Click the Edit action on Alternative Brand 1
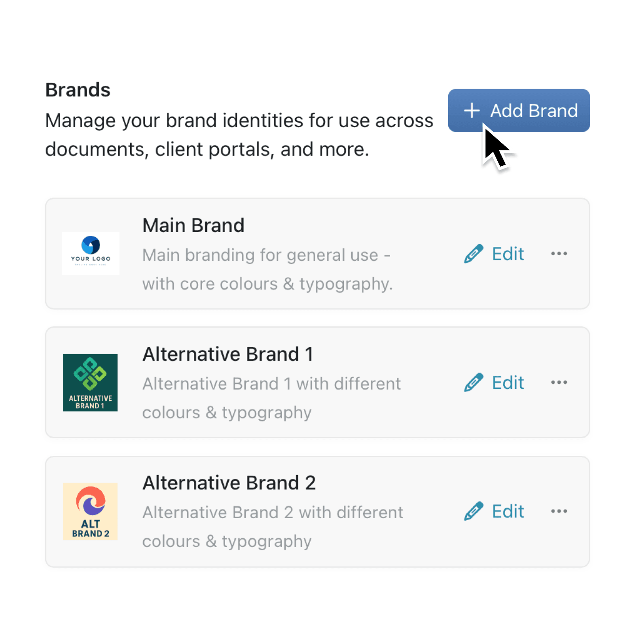The height and width of the screenshot is (633, 633). pos(508,382)
